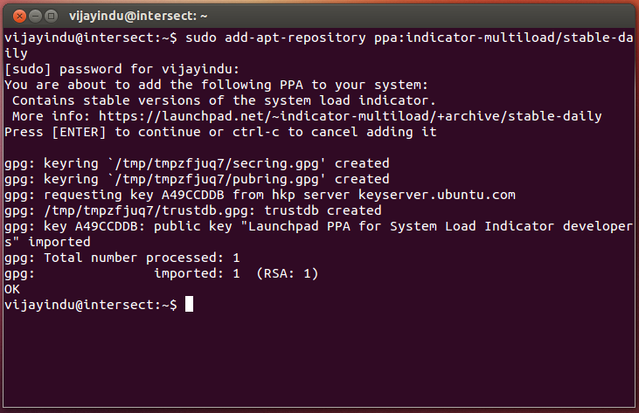The image size is (639, 413).
Task: Click the 'imported: 1 (RSA: 1)' line
Action: tap(236, 273)
